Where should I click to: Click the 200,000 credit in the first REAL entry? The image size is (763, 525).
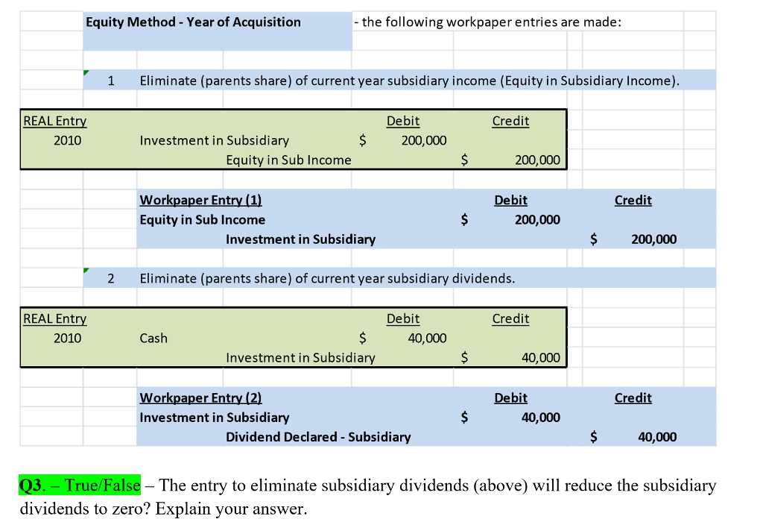coord(537,160)
